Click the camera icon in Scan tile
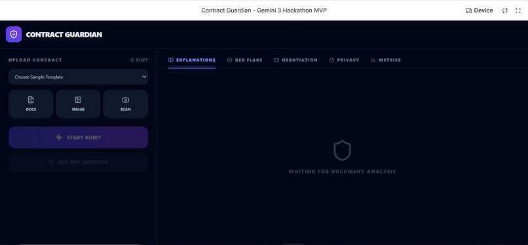The height and width of the screenshot is (245, 528). 126,100
